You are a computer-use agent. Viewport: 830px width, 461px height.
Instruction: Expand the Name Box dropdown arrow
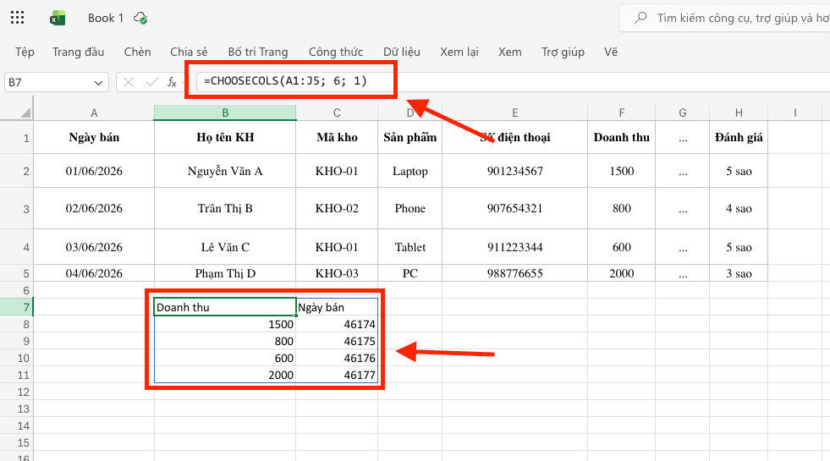tap(98, 83)
